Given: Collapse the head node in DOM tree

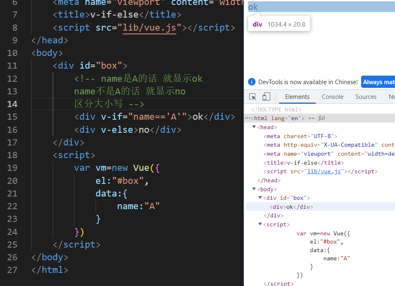Looking at the screenshot, I should (x=254, y=127).
